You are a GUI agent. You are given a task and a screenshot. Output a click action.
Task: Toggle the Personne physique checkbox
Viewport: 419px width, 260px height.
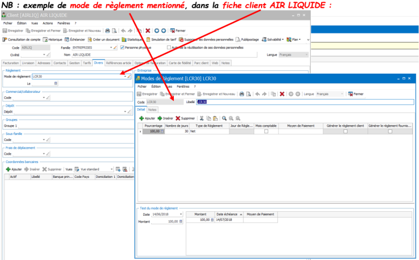click(122, 48)
